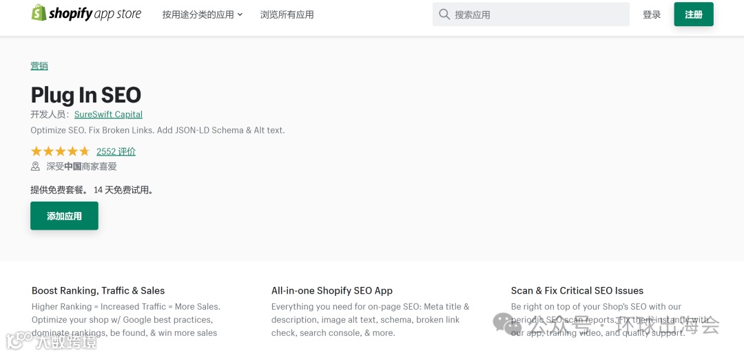This screenshot has width=744, height=355.
Task: Open the 2552 评价 reviews link
Action: pos(116,151)
